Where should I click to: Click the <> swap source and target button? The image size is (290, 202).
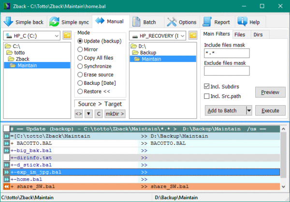tap(79, 114)
